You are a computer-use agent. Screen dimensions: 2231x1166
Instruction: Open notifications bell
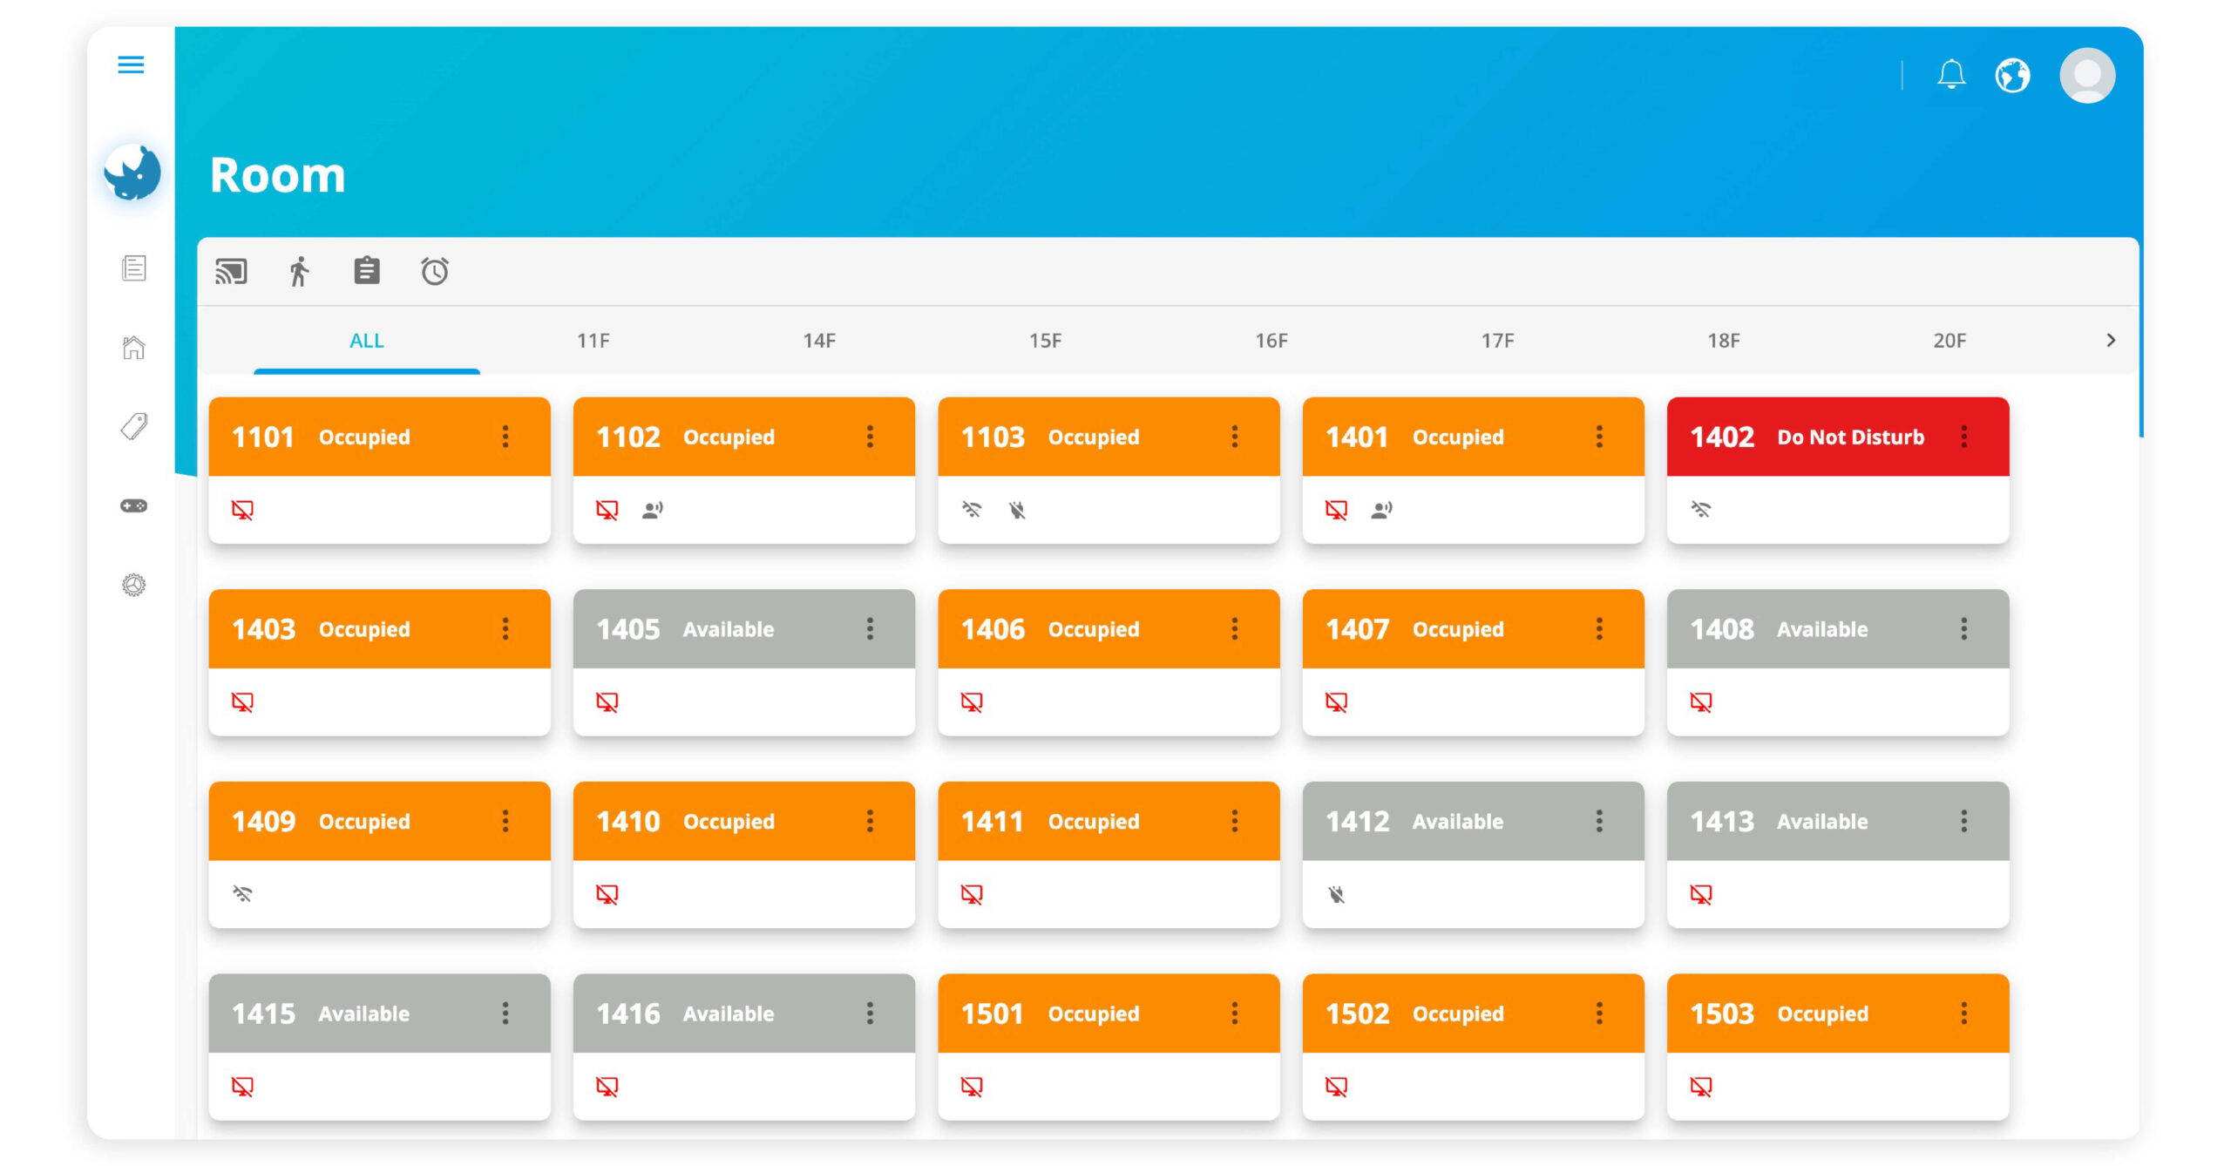pos(1951,75)
